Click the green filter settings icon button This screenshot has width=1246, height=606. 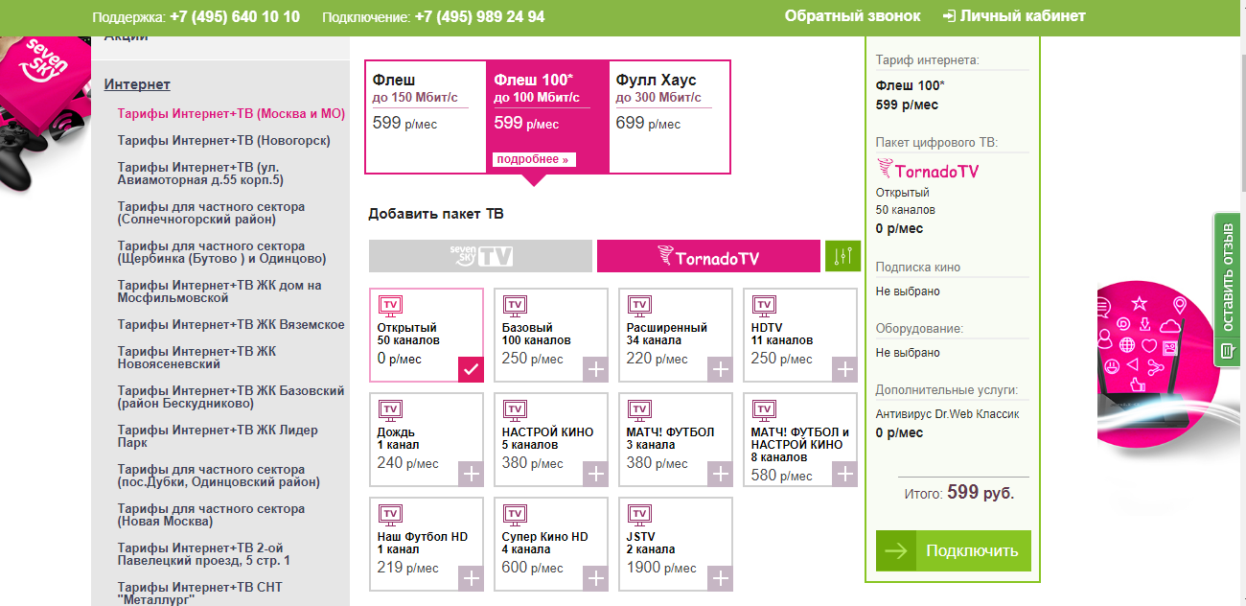(x=842, y=256)
